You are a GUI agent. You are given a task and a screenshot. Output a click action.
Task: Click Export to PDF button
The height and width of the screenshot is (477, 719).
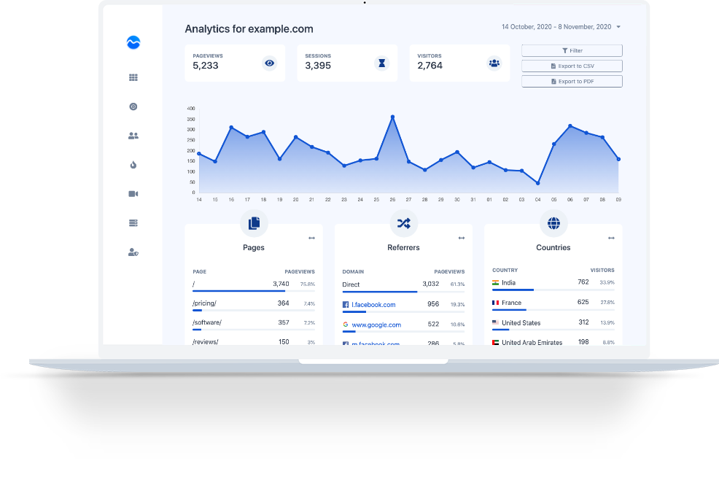pyautogui.click(x=572, y=81)
